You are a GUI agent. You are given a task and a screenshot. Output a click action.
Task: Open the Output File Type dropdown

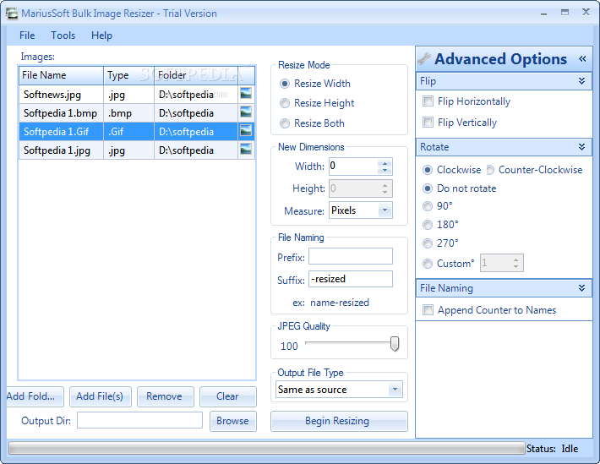395,390
